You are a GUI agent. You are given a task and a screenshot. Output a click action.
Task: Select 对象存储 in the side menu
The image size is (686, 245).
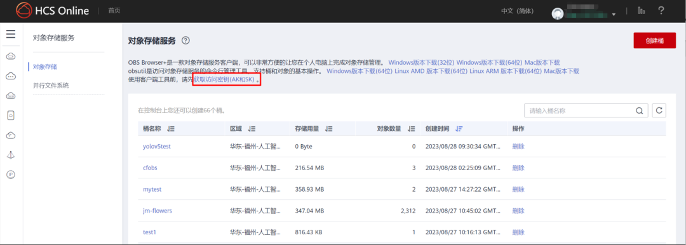coord(45,67)
